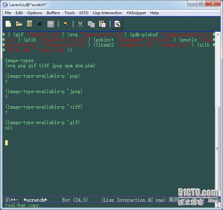Click *scratch* buffer name in mode line

pos(35,200)
